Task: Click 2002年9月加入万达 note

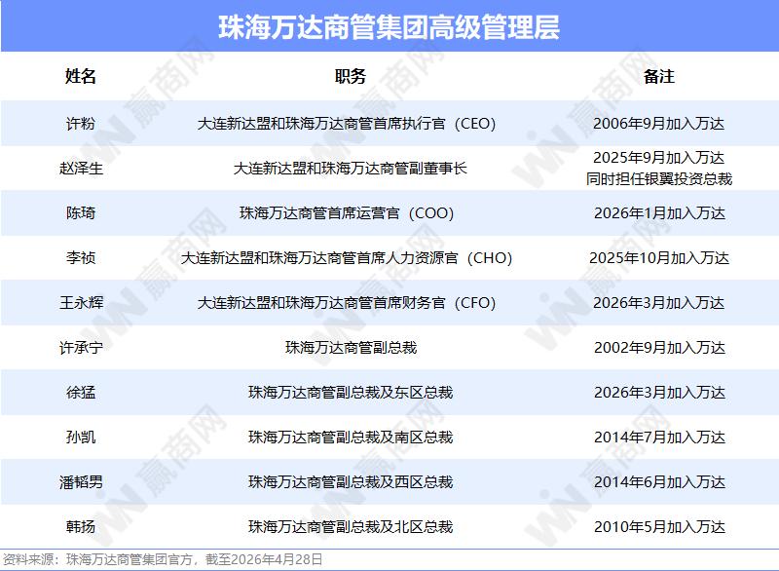Action: (660, 347)
